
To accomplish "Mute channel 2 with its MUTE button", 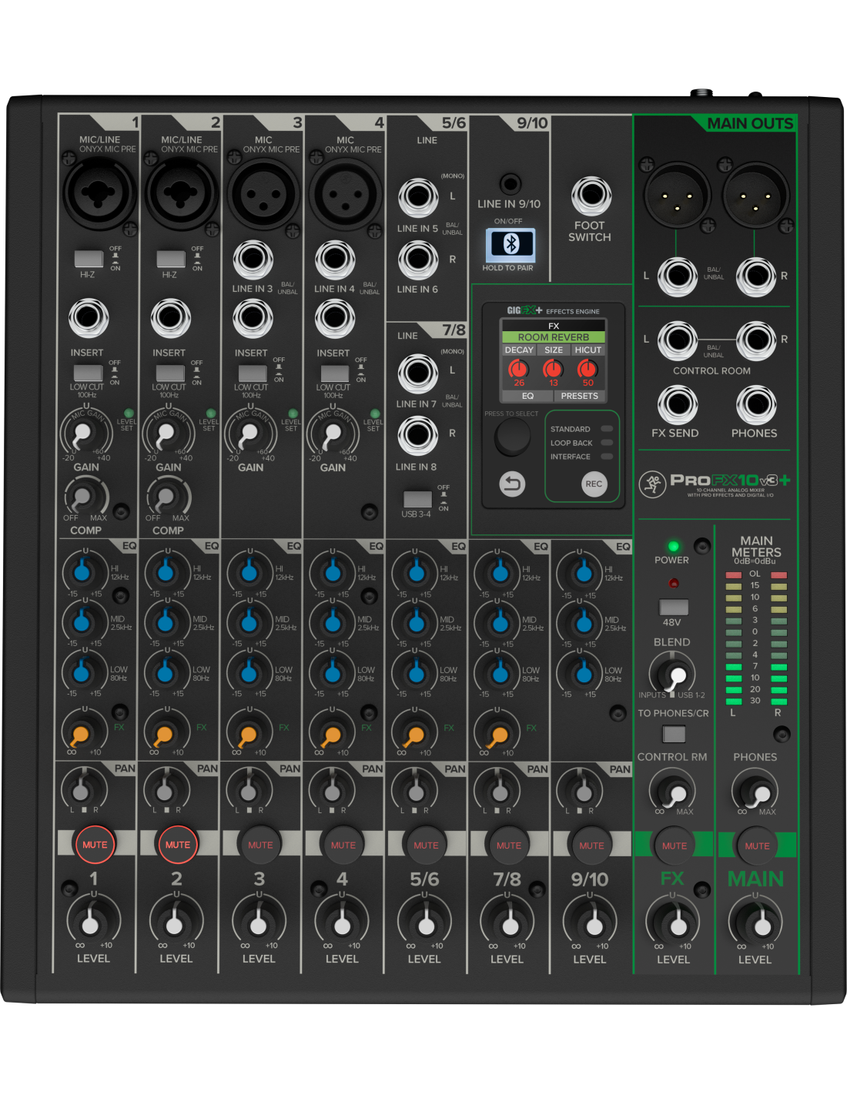I will coord(177,845).
